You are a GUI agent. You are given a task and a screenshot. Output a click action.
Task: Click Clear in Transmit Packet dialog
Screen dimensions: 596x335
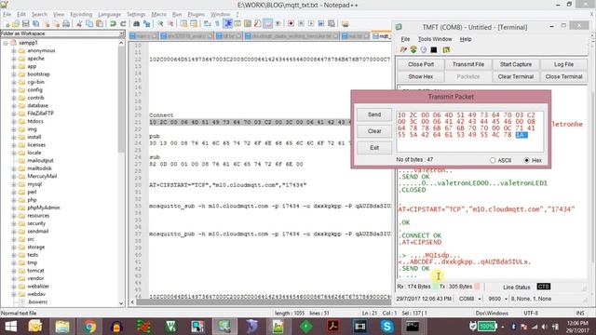(374, 131)
